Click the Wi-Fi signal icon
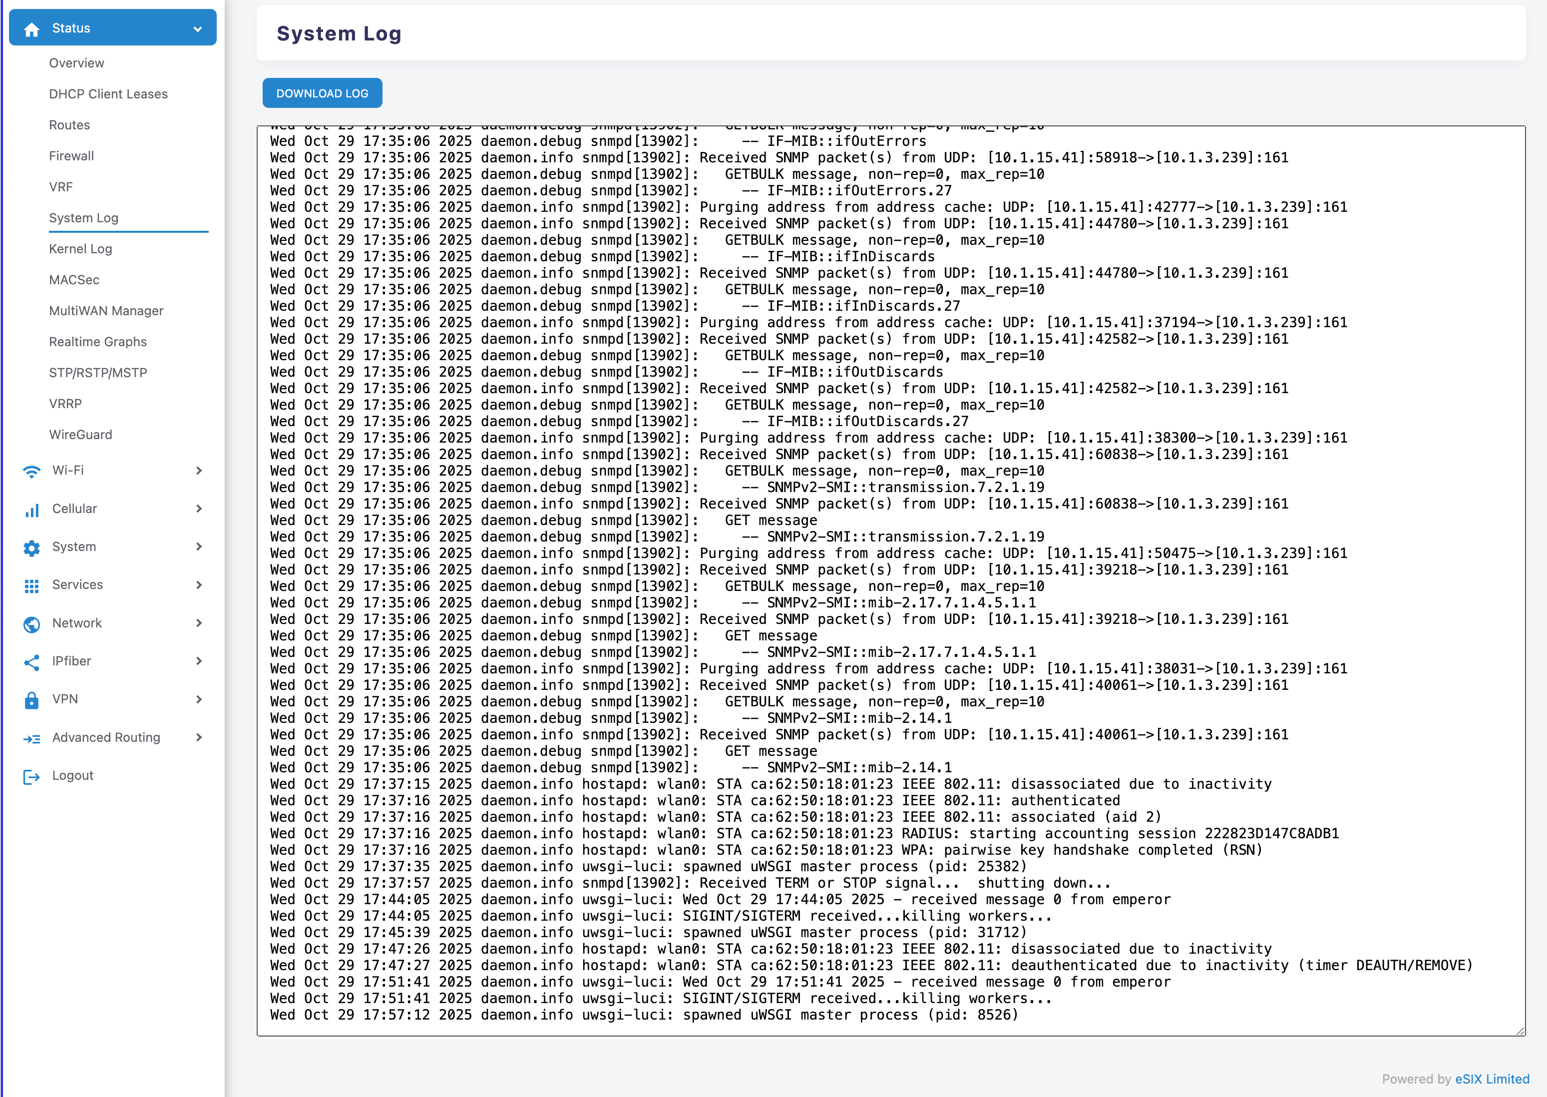 [x=32, y=471]
